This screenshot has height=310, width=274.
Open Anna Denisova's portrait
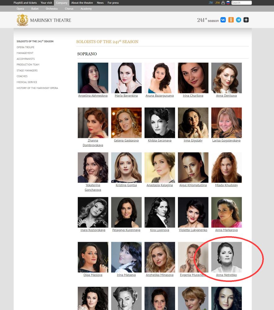[x=227, y=78]
